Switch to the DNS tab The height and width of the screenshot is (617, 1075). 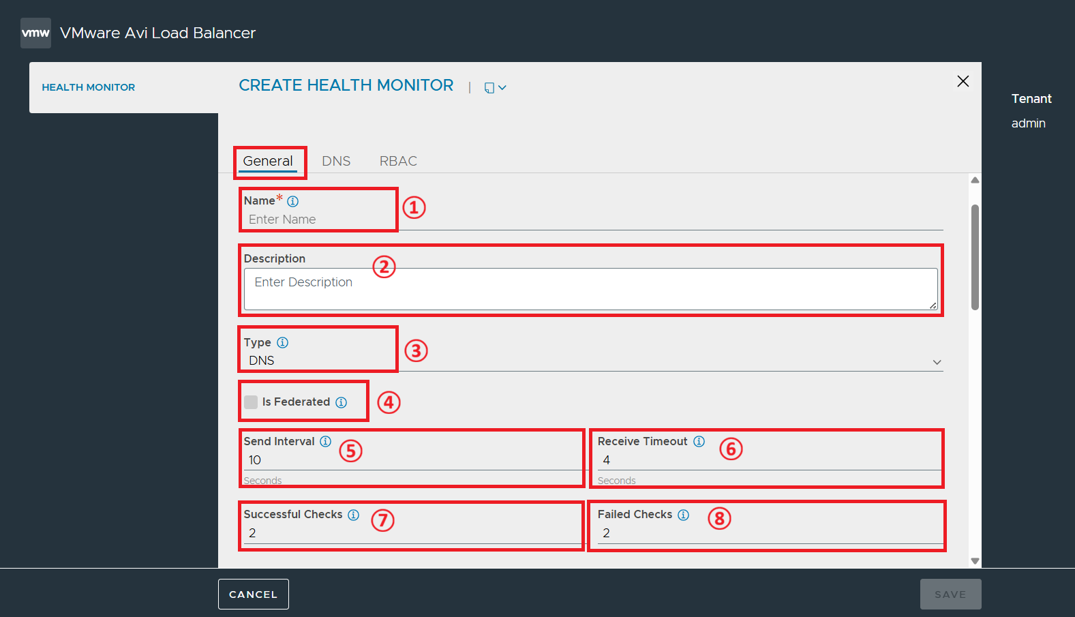(336, 161)
